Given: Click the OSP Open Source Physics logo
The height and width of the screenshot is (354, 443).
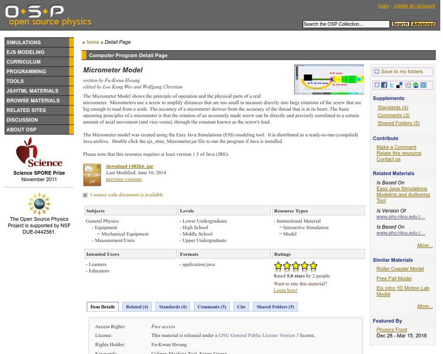Looking at the screenshot, I should click(48, 15).
